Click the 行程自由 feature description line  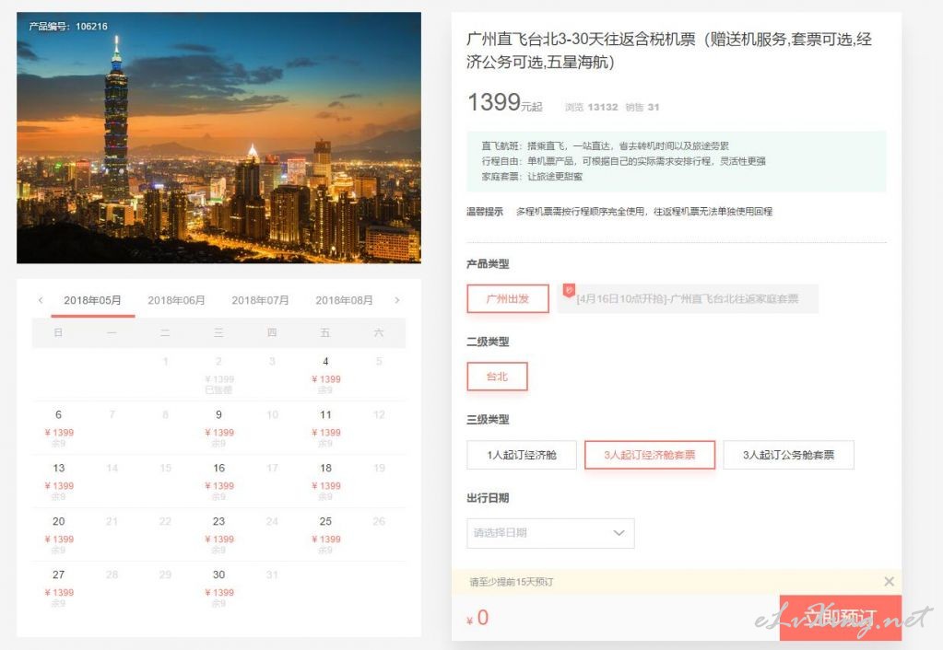(623, 161)
